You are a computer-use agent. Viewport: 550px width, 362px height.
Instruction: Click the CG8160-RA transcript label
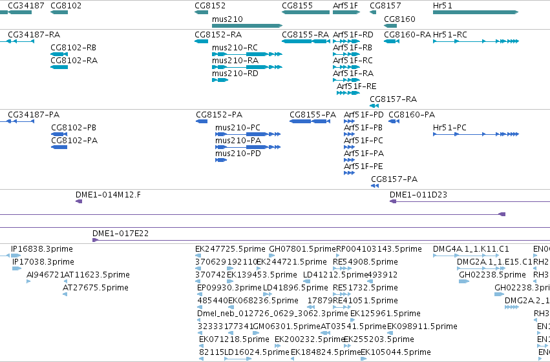[408, 35]
